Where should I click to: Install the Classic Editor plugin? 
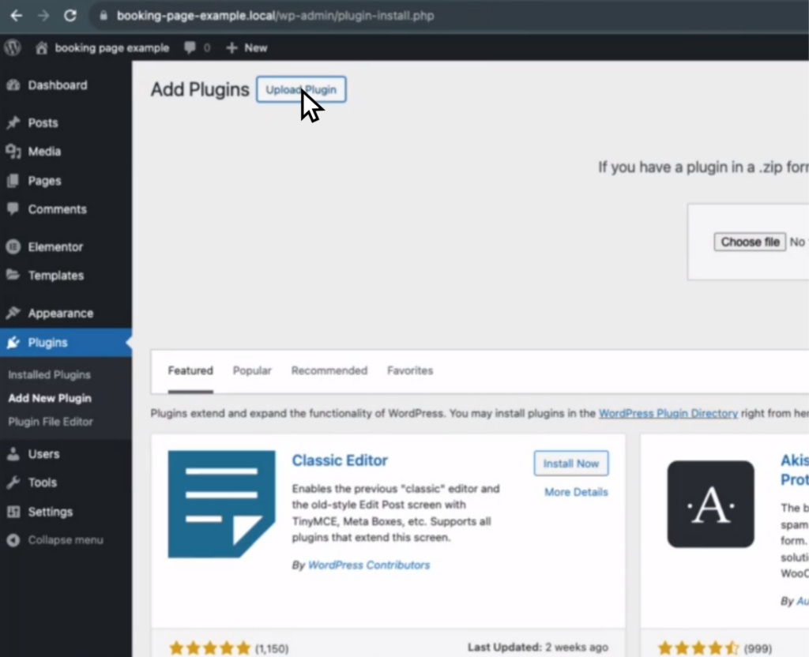(570, 464)
